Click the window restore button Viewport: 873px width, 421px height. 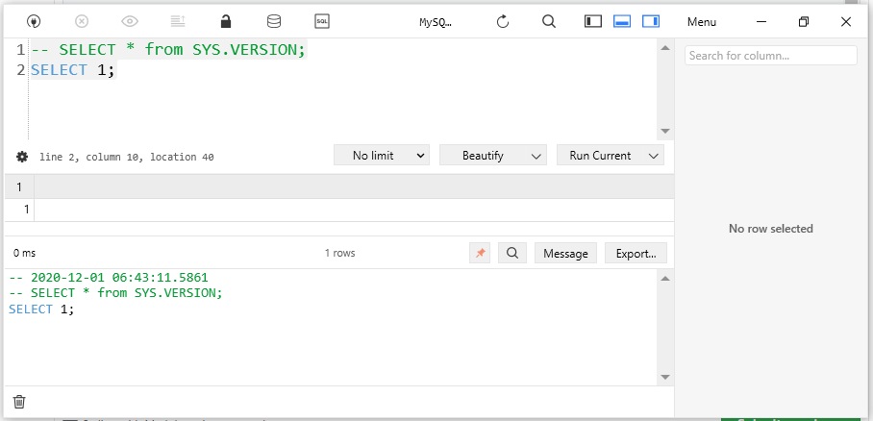[x=804, y=22]
